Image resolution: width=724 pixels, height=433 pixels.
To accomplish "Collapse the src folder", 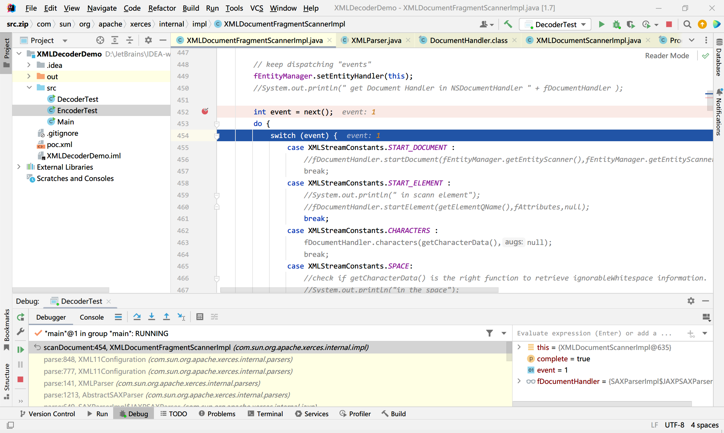I will pyautogui.click(x=29, y=88).
